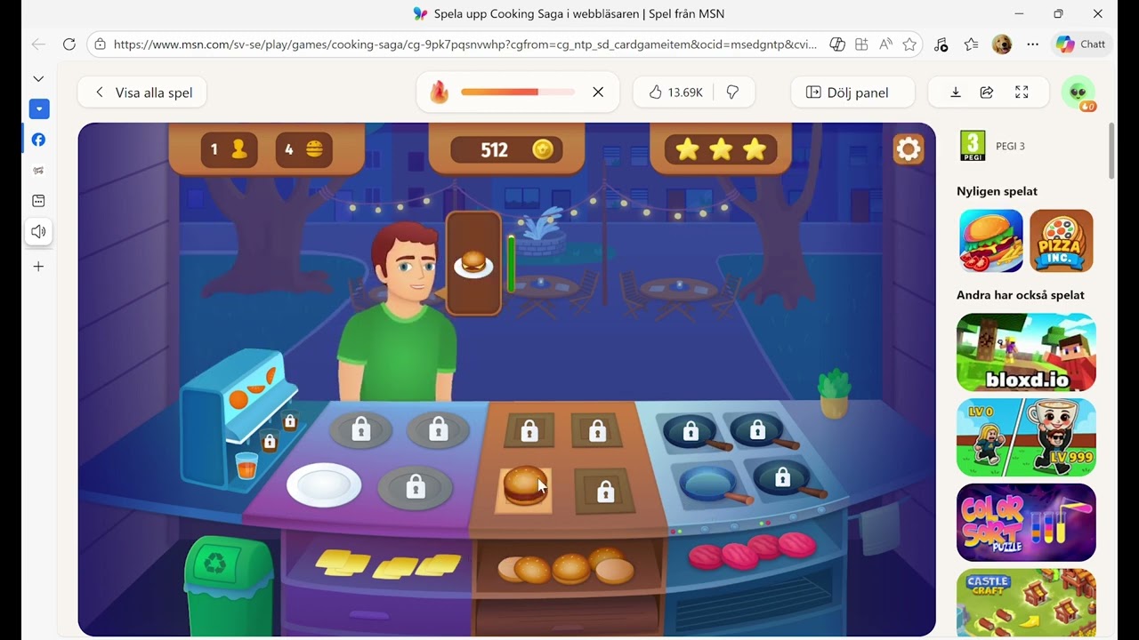The image size is (1139, 640).
Task: Open the game settings gear
Action: pos(909,149)
